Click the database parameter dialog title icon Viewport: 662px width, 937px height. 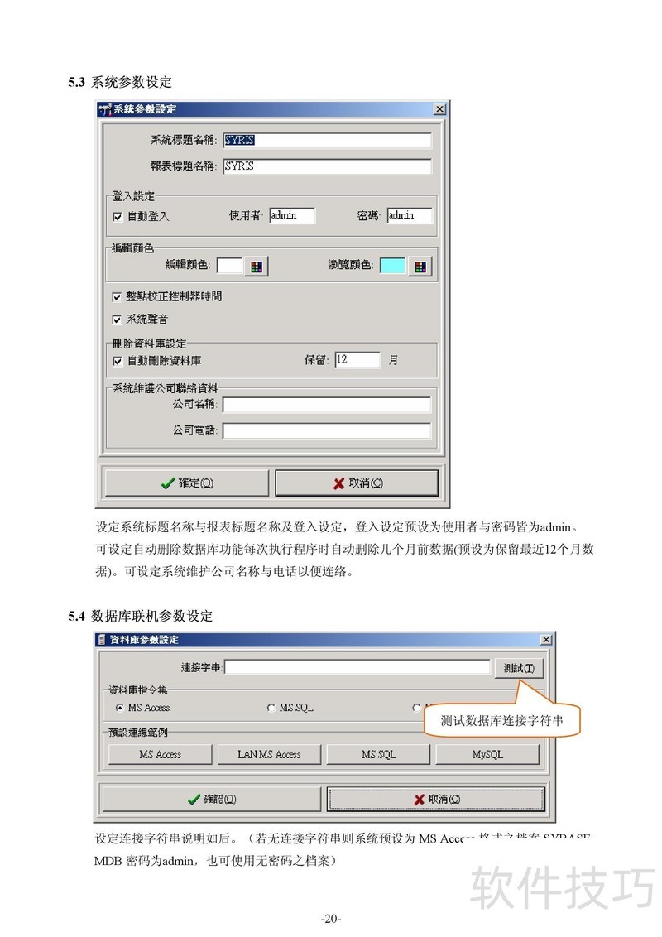click(x=102, y=639)
